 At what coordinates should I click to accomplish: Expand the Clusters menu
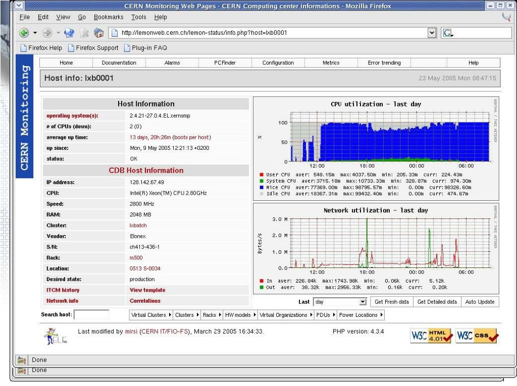(187, 315)
